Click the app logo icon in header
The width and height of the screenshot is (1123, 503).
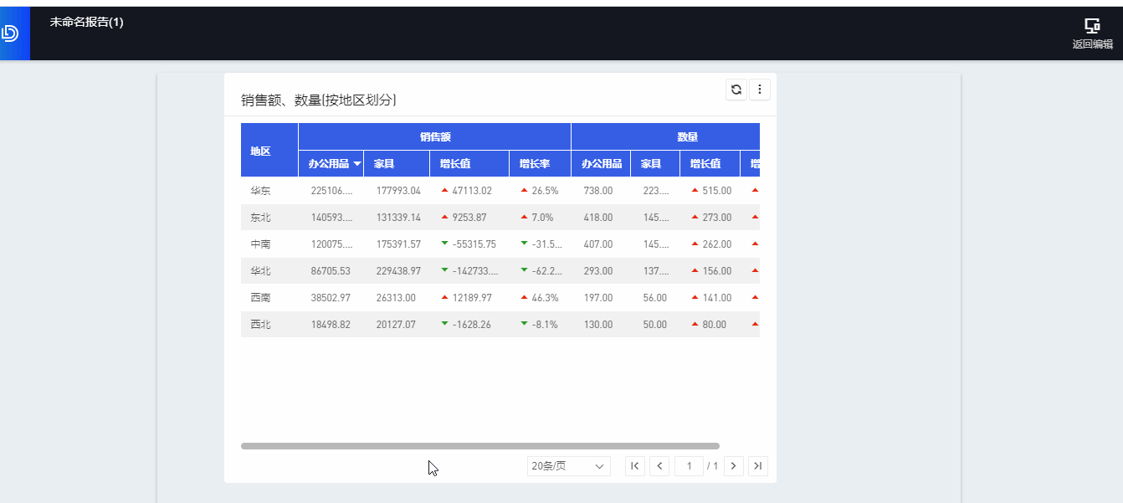[10, 33]
